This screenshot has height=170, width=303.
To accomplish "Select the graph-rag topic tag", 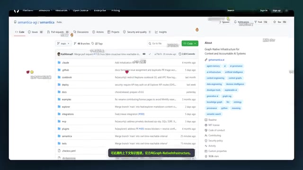I will [227, 96].
